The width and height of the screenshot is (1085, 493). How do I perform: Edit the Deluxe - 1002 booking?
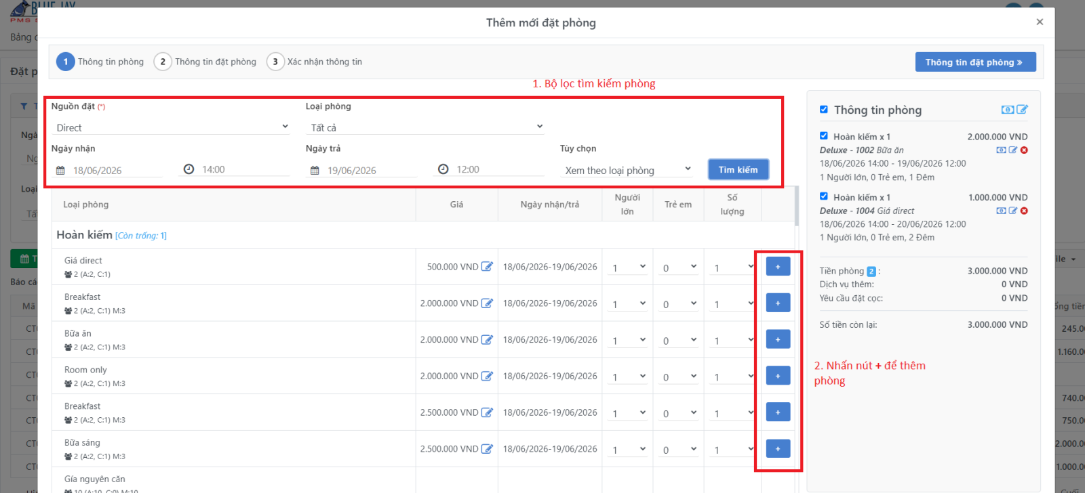click(x=1013, y=150)
